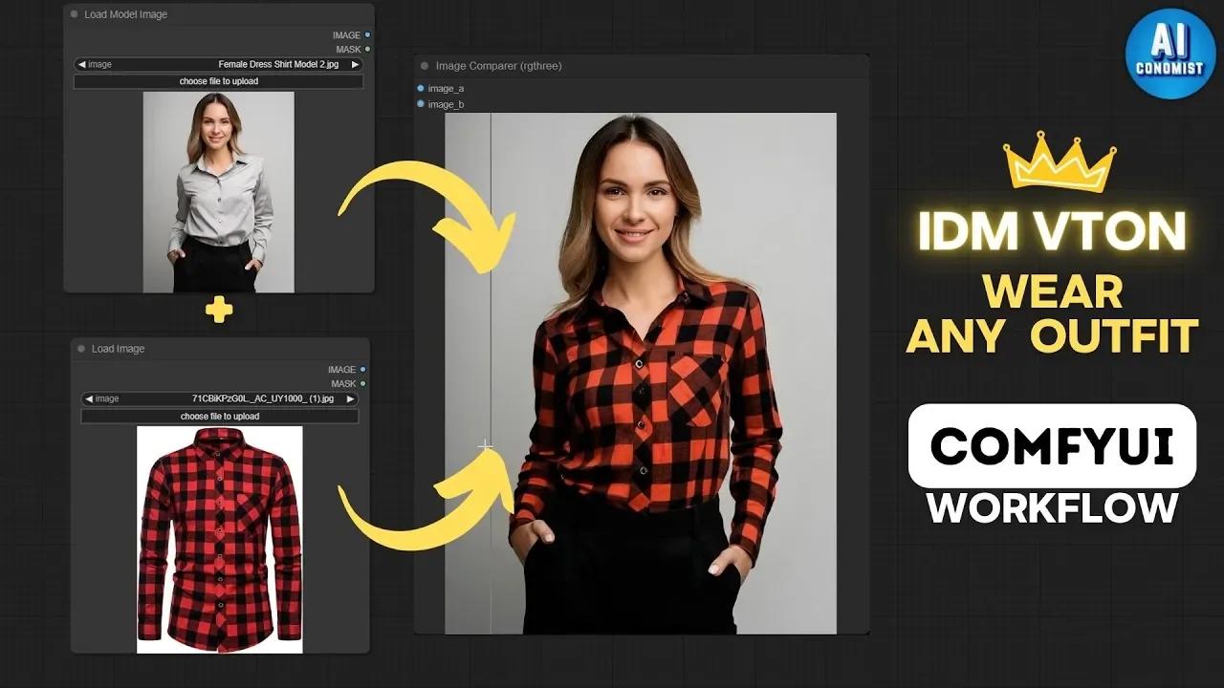
Task: Click the MASK output port on Load Model Image
Action: point(367,49)
